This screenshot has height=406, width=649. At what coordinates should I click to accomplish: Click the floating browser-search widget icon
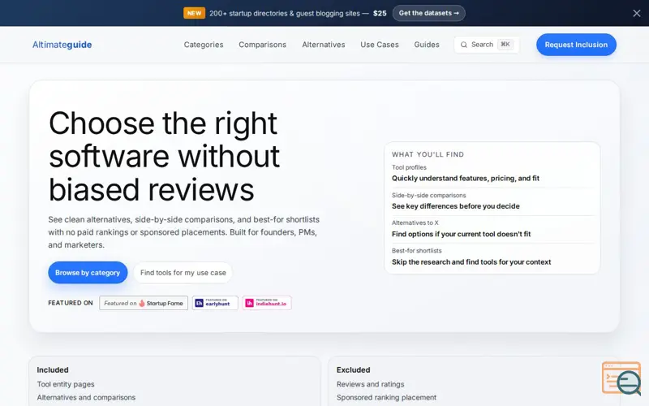click(621, 378)
